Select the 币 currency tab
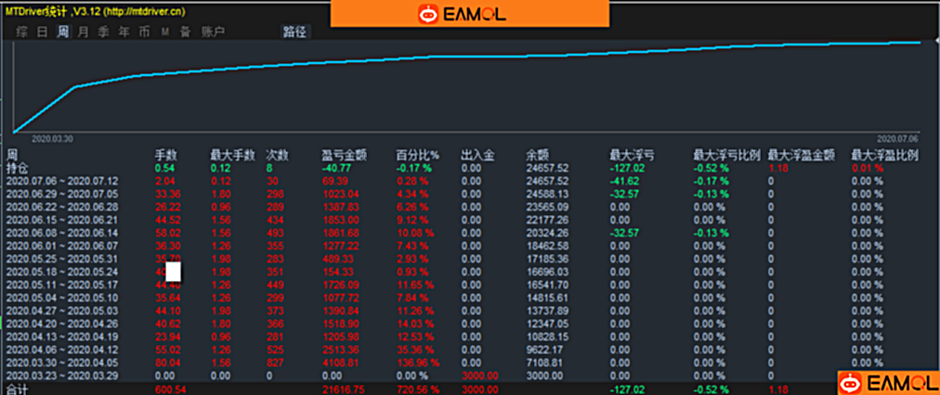Image resolution: width=940 pixels, height=395 pixels. [x=144, y=32]
